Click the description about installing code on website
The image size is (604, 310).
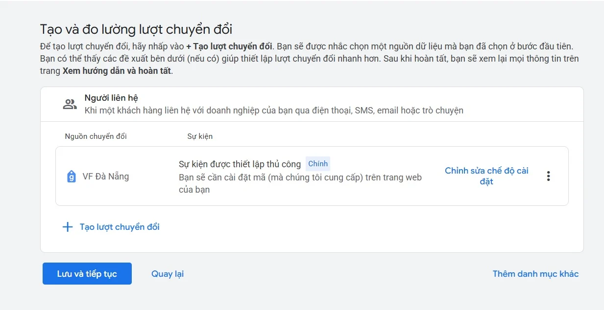click(300, 183)
